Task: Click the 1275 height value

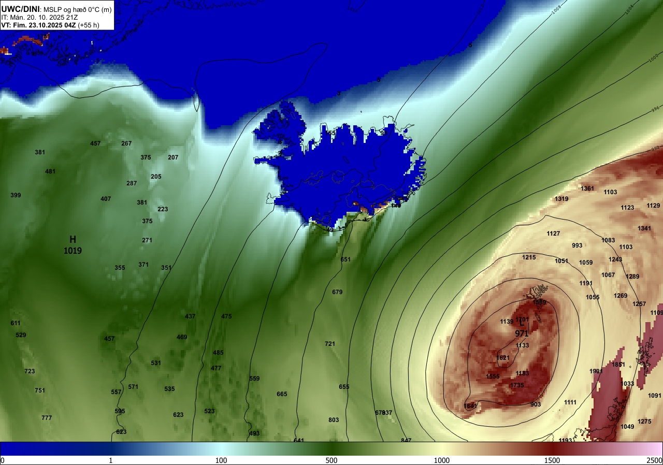Action: click(x=644, y=422)
